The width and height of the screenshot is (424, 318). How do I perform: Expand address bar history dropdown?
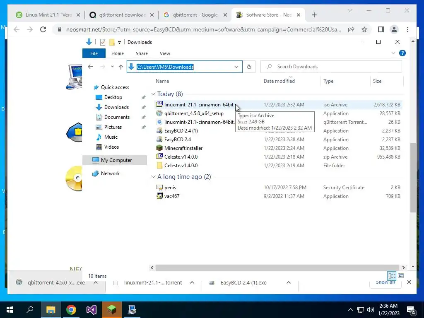click(236, 67)
